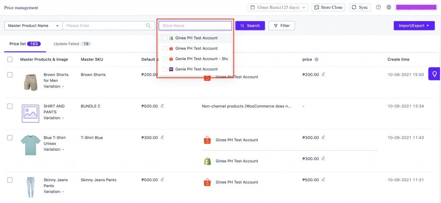Screen dimensions: 441x203
Task: Open the Filter button
Action: coord(282,25)
